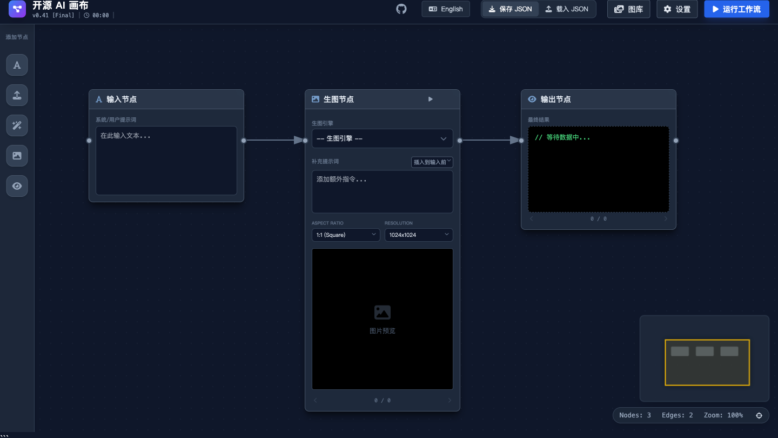The width and height of the screenshot is (778, 438).
Task: Select the 输出节点 title text
Action: pyautogui.click(x=556, y=99)
